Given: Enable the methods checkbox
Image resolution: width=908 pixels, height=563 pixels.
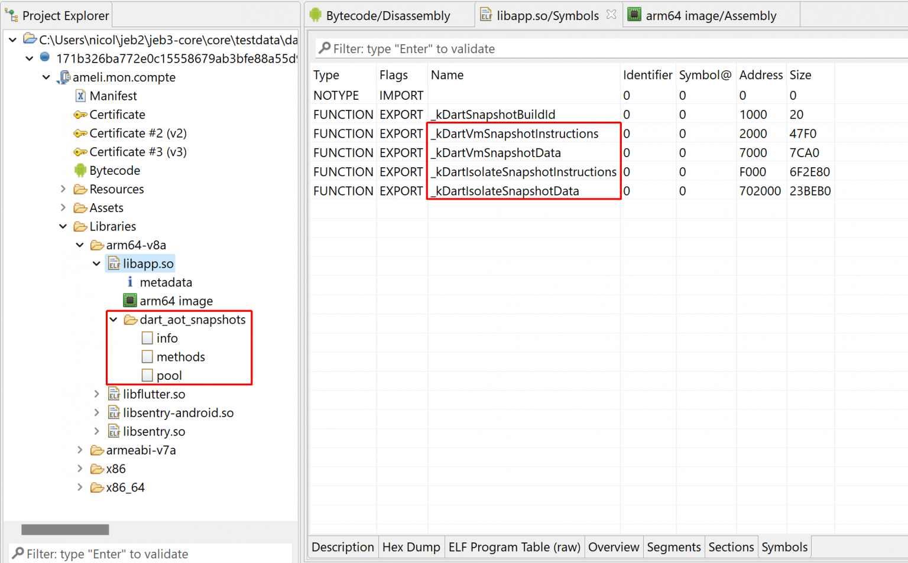Looking at the screenshot, I should [147, 356].
